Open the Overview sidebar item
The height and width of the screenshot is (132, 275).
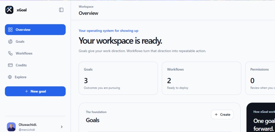tap(35, 29)
